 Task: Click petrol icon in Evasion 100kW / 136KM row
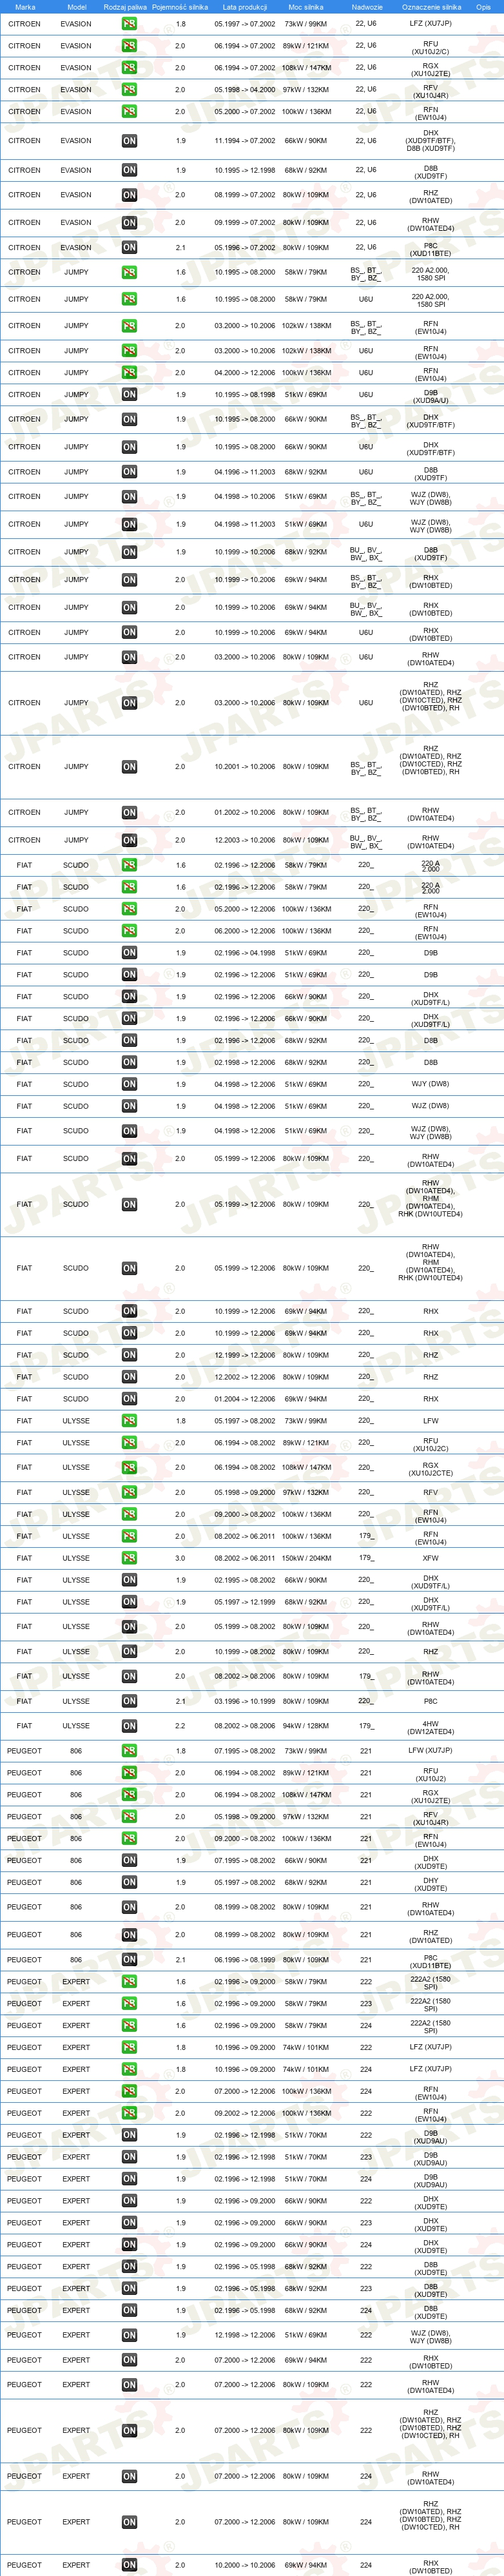point(129,112)
